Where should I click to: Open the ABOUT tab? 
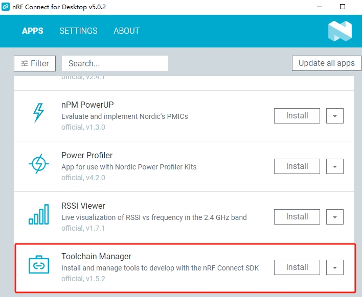126,31
